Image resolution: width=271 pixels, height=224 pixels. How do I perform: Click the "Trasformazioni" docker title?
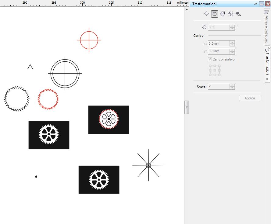[204, 4]
